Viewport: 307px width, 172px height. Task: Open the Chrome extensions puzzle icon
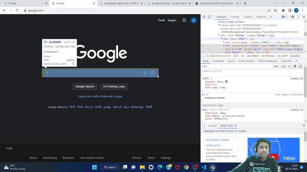point(283,11)
